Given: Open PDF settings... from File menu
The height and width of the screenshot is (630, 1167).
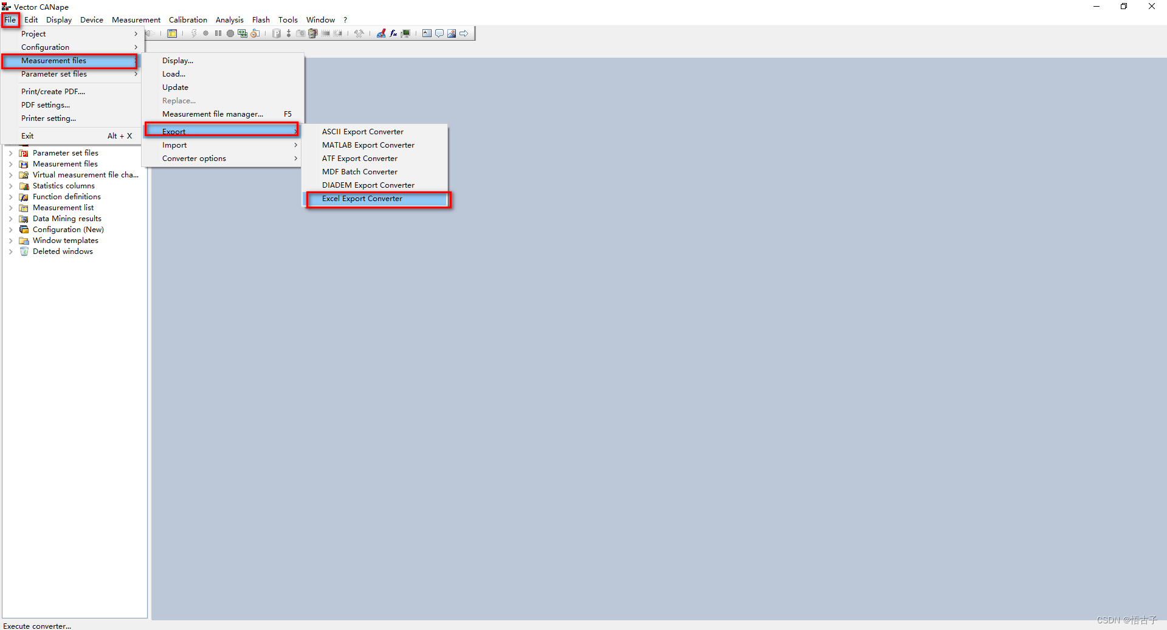Looking at the screenshot, I should coord(72,105).
